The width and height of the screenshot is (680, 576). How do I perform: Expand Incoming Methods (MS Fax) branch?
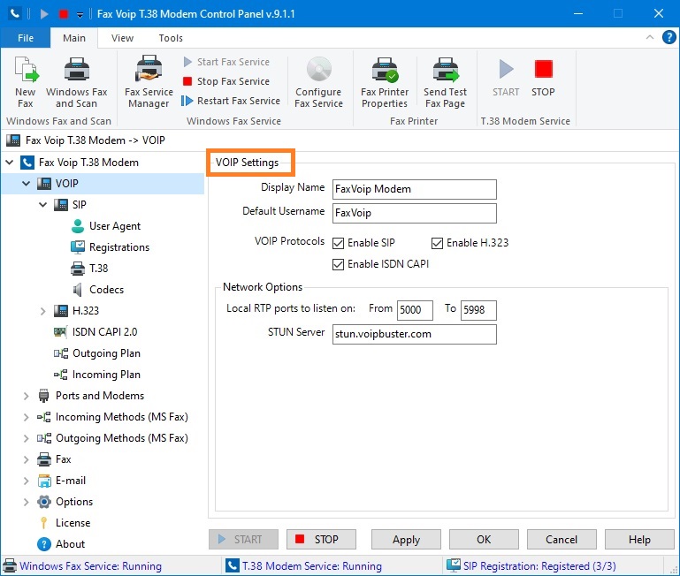coord(26,417)
